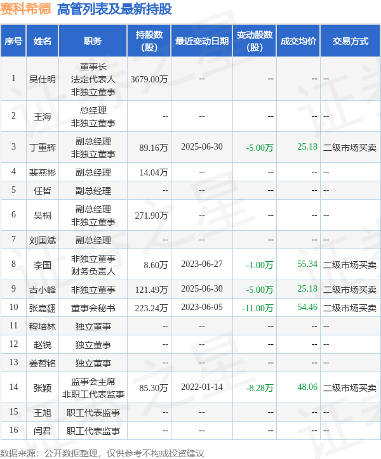This screenshot has width=381, height=459.
Task: Click the 121.49万 shareholding value
Action: click(151, 290)
